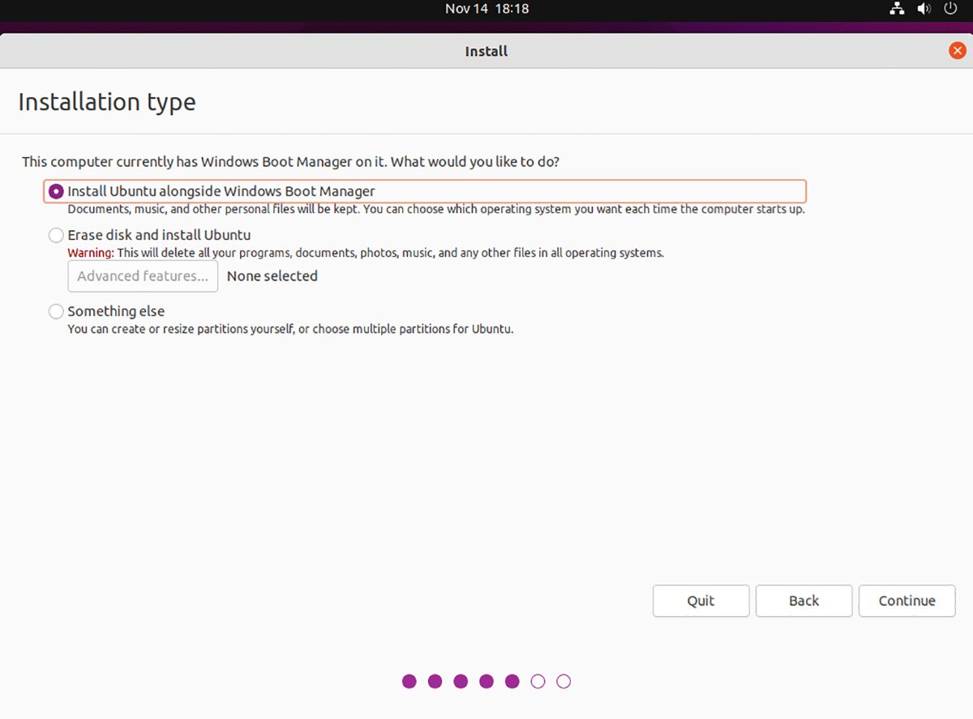
Task: Click the highlighted install-alongside option box
Action: click(x=426, y=191)
